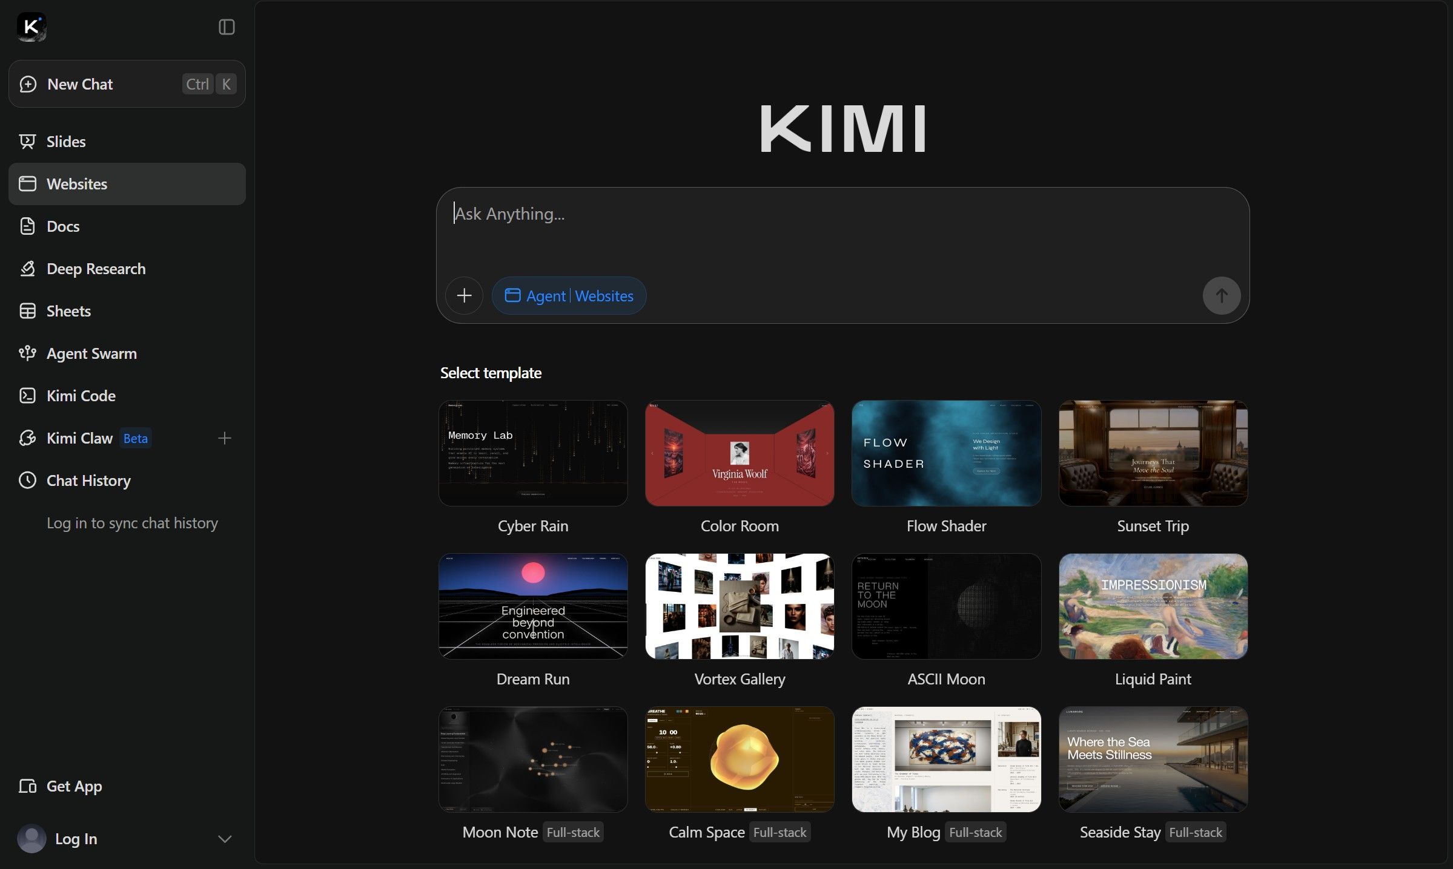Click the Get App device icon
1453x869 pixels.
27,786
